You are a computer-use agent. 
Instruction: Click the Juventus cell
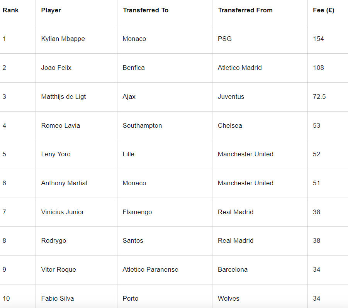231,97
